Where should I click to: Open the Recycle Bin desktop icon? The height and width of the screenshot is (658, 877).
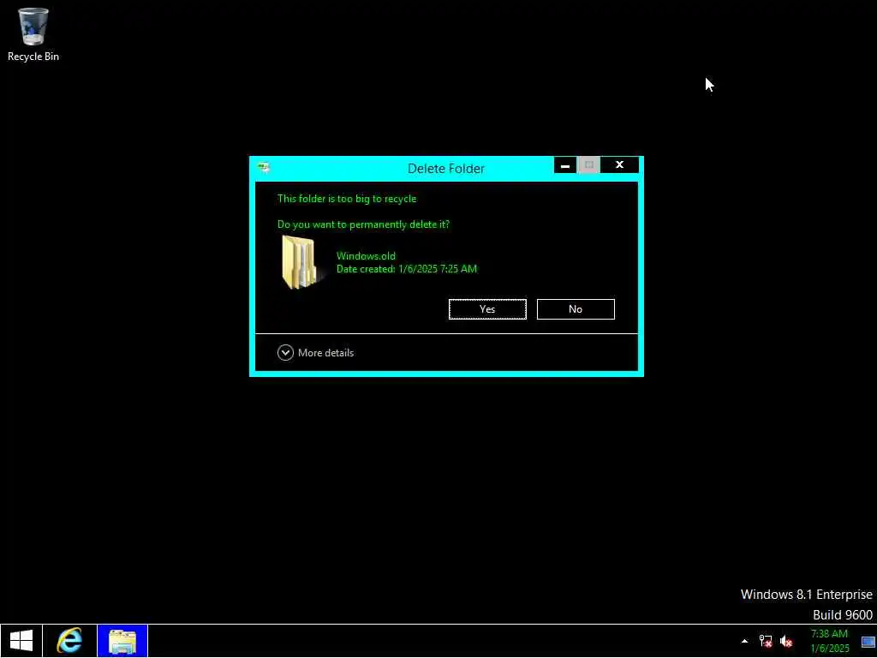pos(33,34)
